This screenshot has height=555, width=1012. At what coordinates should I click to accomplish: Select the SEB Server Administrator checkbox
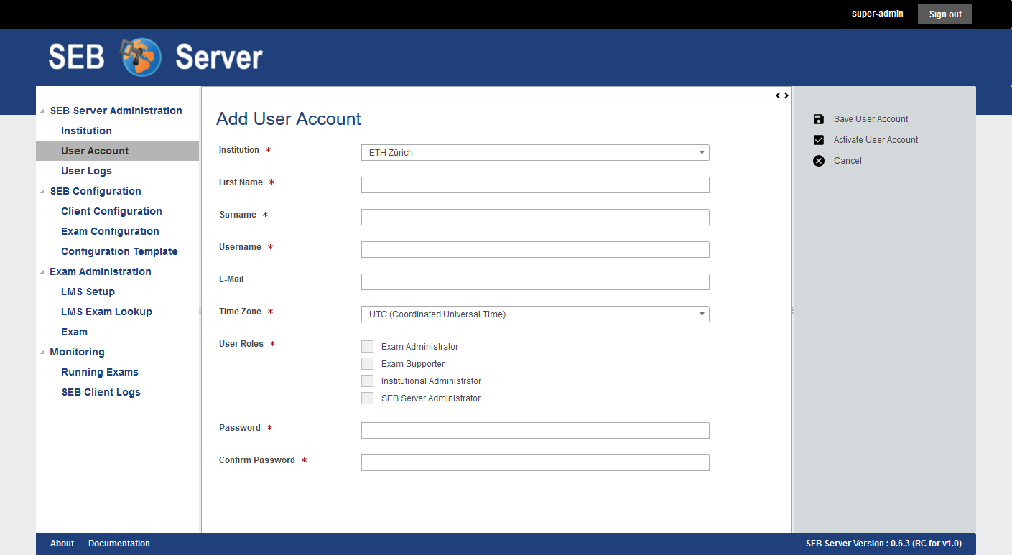368,398
